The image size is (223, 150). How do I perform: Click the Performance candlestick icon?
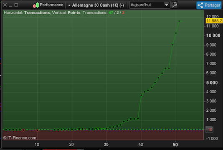click(x=36, y=5)
